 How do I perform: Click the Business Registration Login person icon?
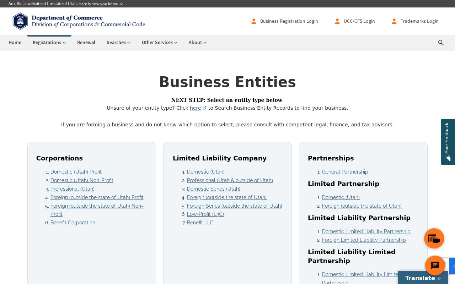254,21
